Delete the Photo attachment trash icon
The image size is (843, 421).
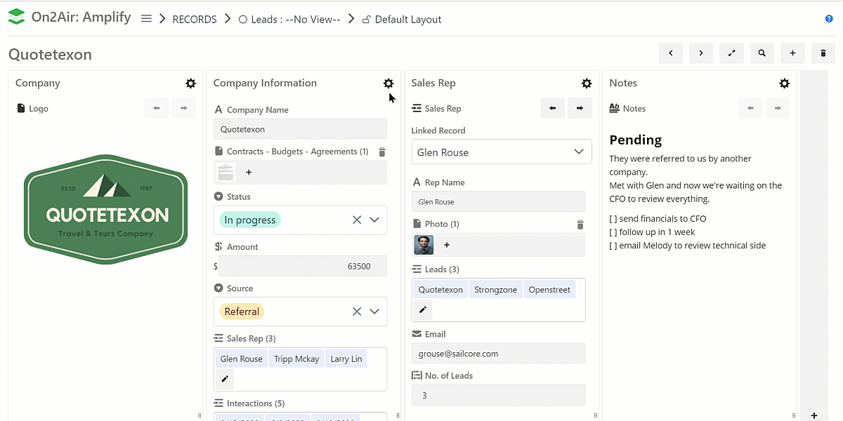coord(580,225)
